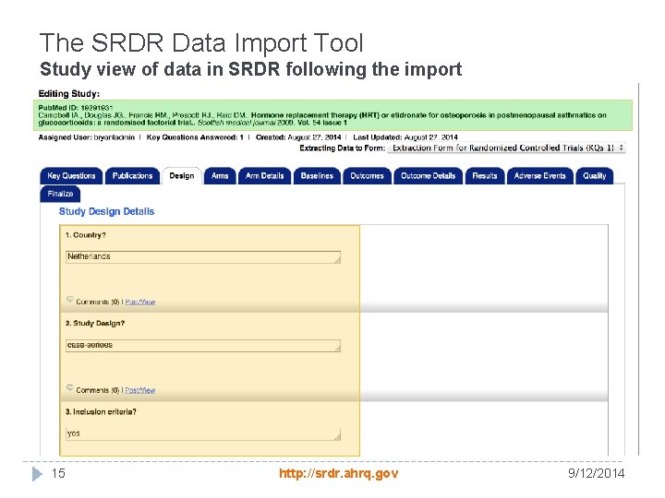Open the Finalize tab
The image size is (665, 498).
[x=60, y=194]
